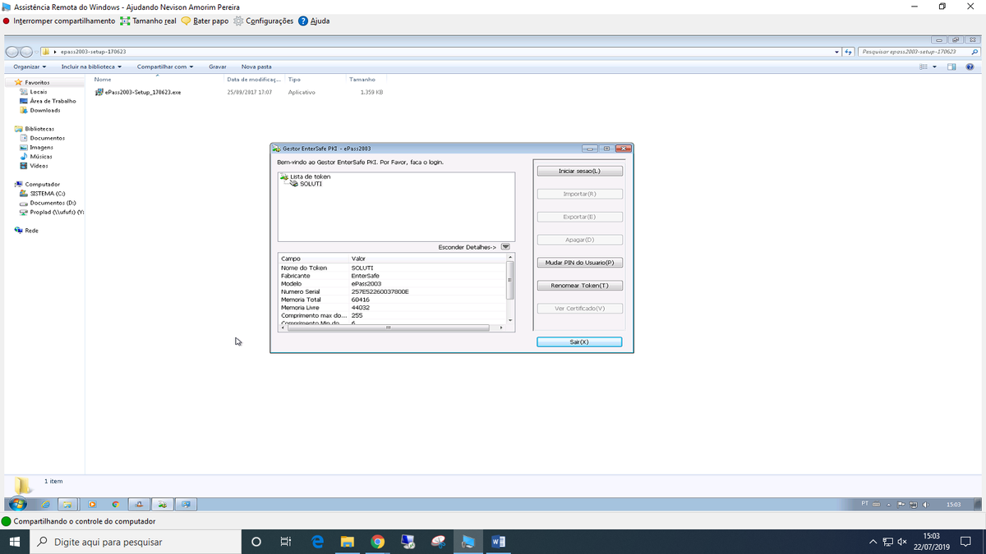Open the Compartilhar com dropdown
The image size is (986, 554).
[x=162, y=66]
